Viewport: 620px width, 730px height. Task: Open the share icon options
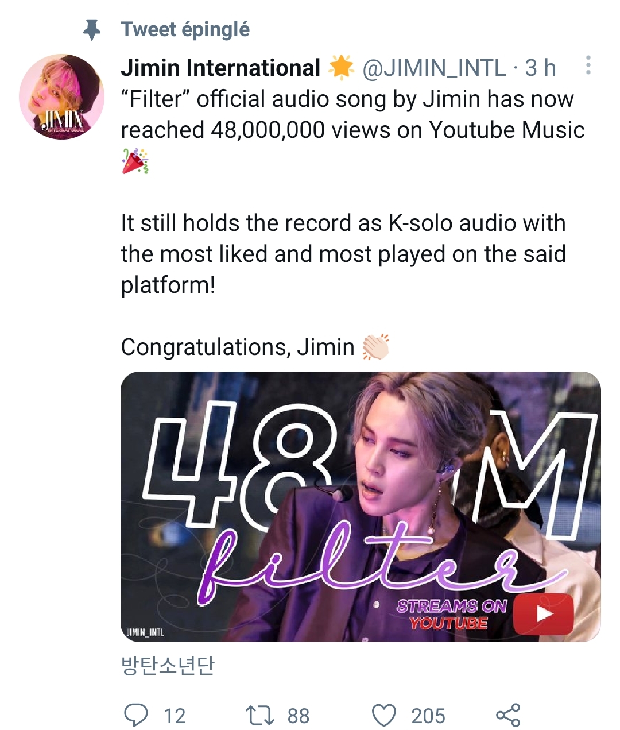tap(508, 715)
